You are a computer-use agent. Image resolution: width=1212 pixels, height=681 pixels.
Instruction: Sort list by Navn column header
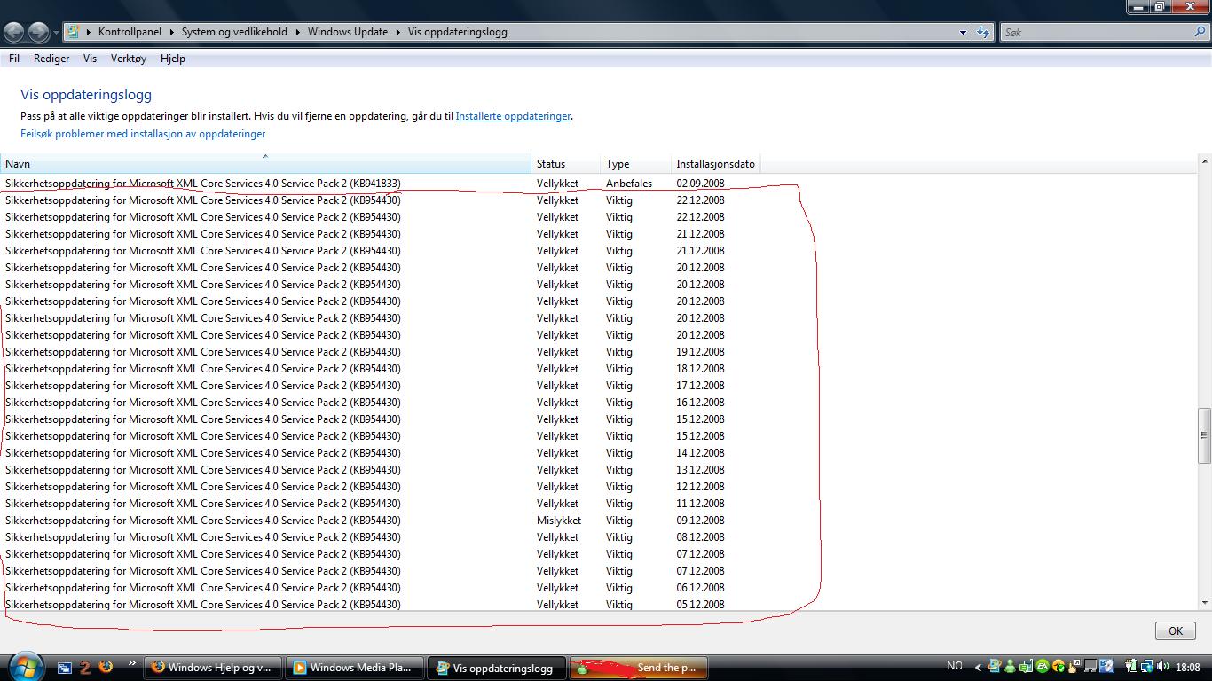click(265, 164)
